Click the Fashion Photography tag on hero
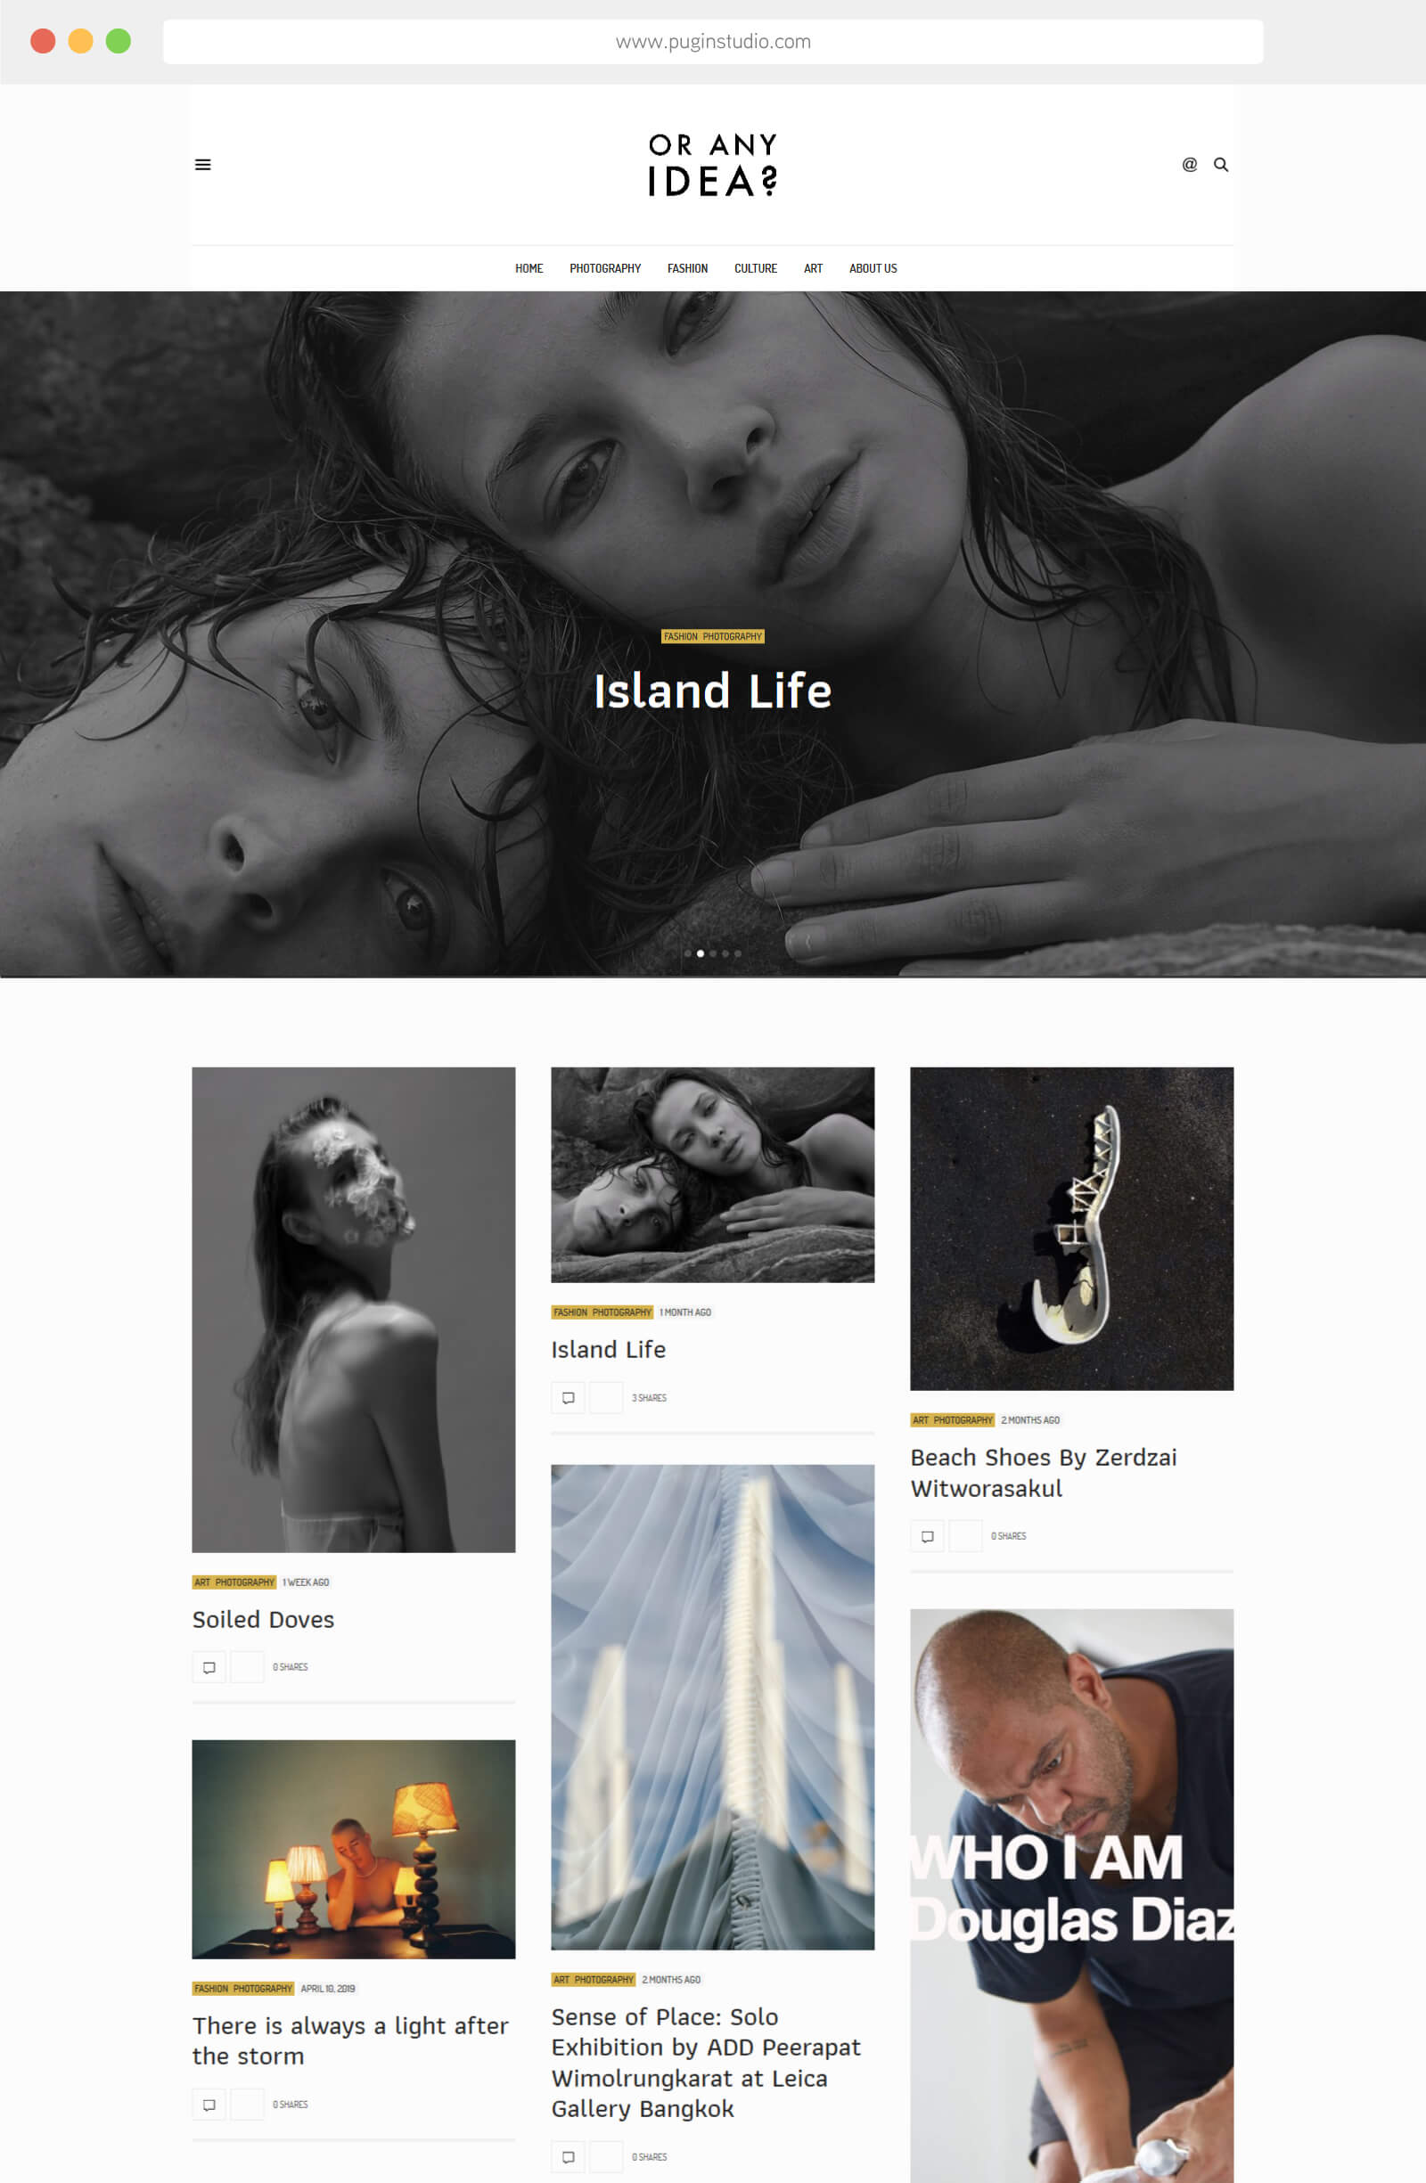The width and height of the screenshot is (1426, 2183). coord(713,635)
